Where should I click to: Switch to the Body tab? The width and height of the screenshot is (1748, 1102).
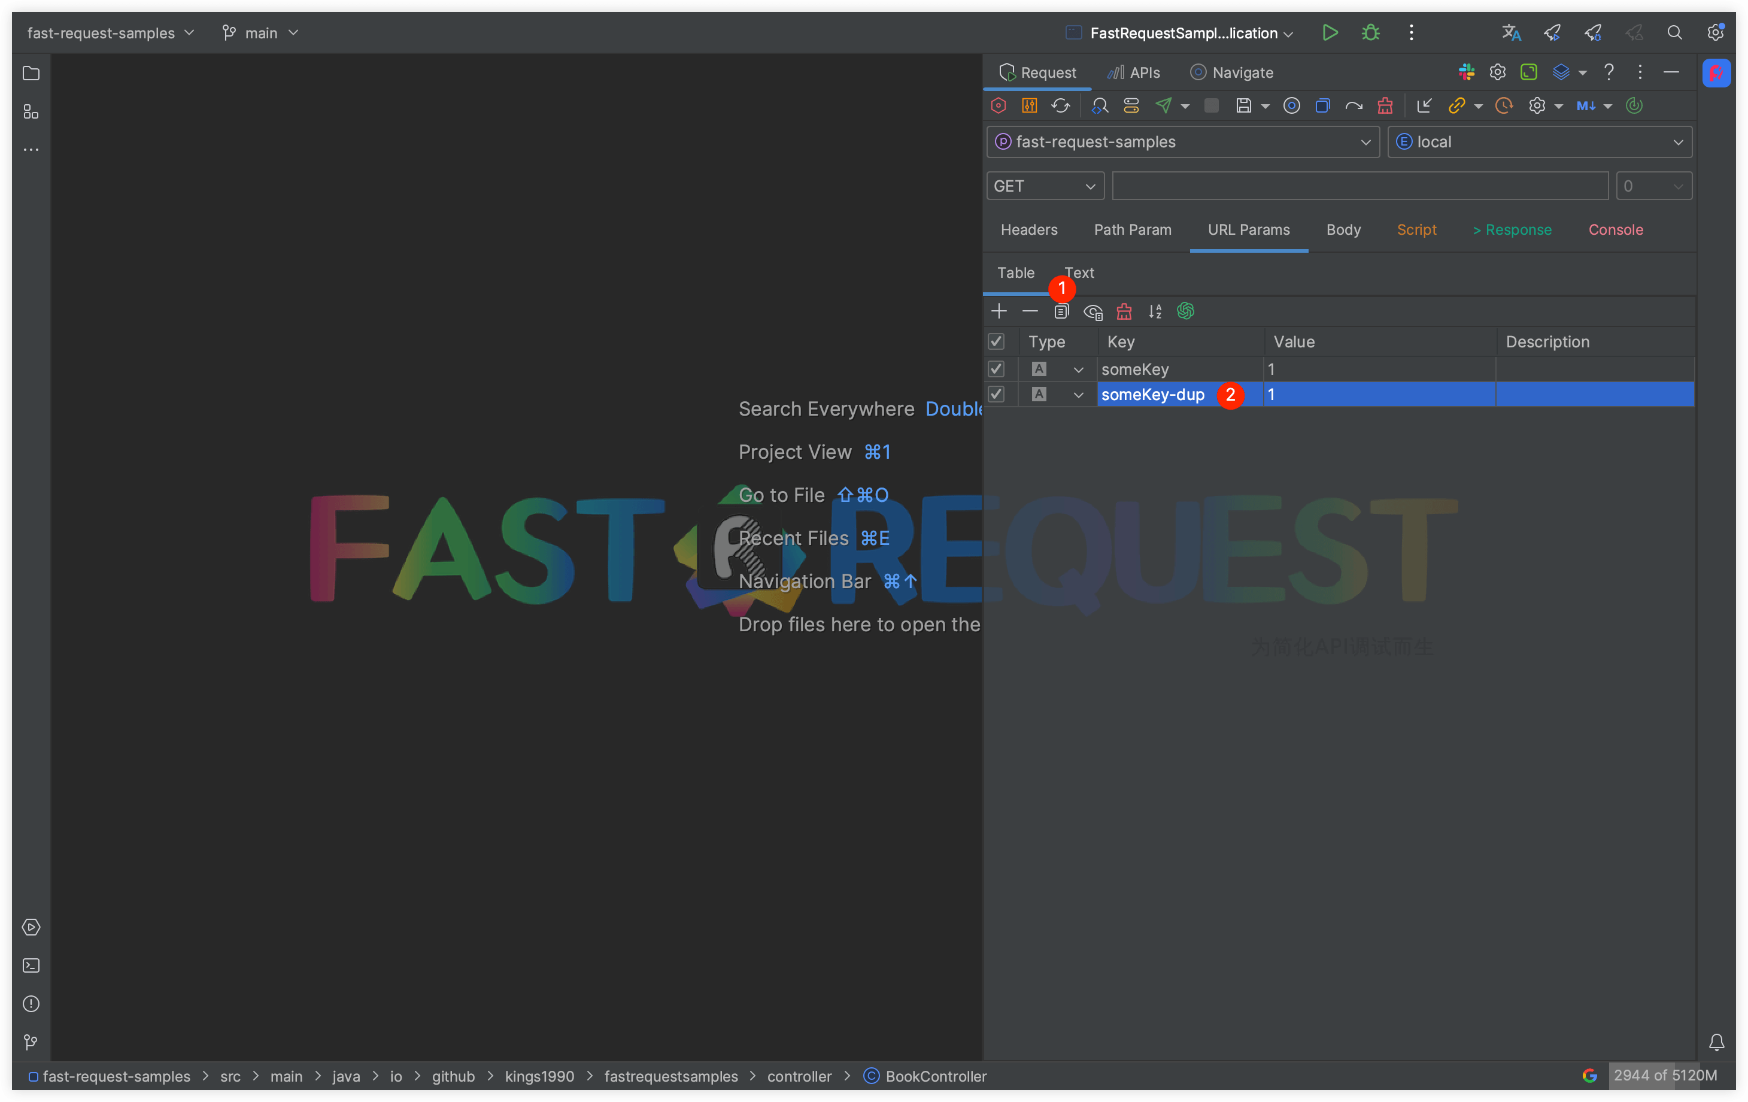(1343, 229)
